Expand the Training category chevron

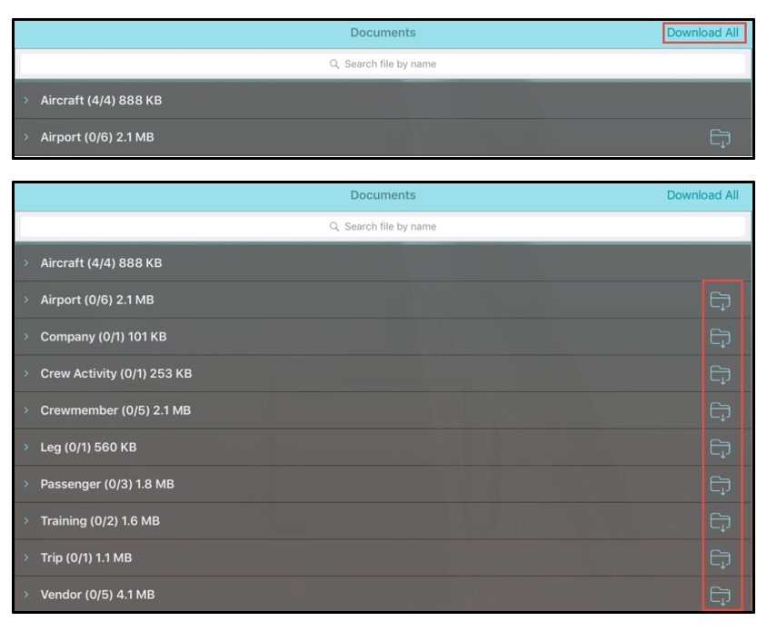pos(27,521)
